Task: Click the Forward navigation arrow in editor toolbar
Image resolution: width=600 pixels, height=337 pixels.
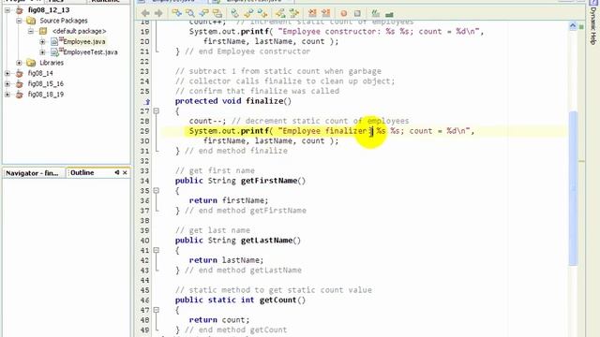Action: pos(158,13)
